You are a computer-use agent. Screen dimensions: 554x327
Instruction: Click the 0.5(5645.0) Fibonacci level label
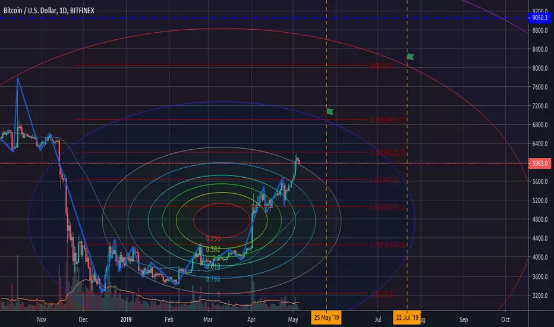pos(384,180)
